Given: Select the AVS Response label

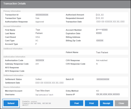Looking at the screenshot, I should pyautogui.click(x=12, y=68).
